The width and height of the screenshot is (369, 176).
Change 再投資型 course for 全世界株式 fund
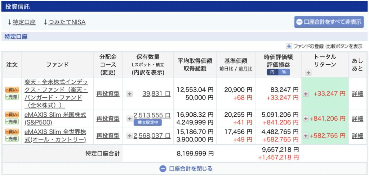point(108,136)
